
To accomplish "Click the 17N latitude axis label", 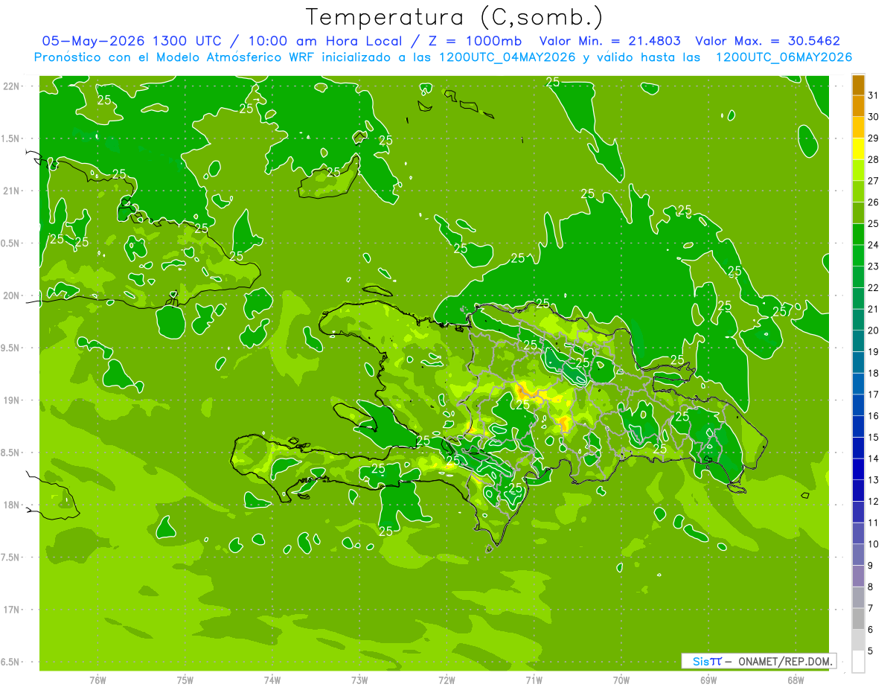I will [11, 610].
